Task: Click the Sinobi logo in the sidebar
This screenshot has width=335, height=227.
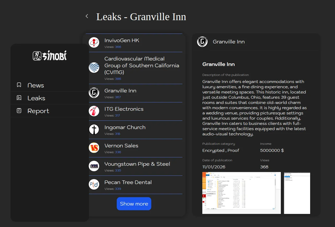Action: coord(50,56)
